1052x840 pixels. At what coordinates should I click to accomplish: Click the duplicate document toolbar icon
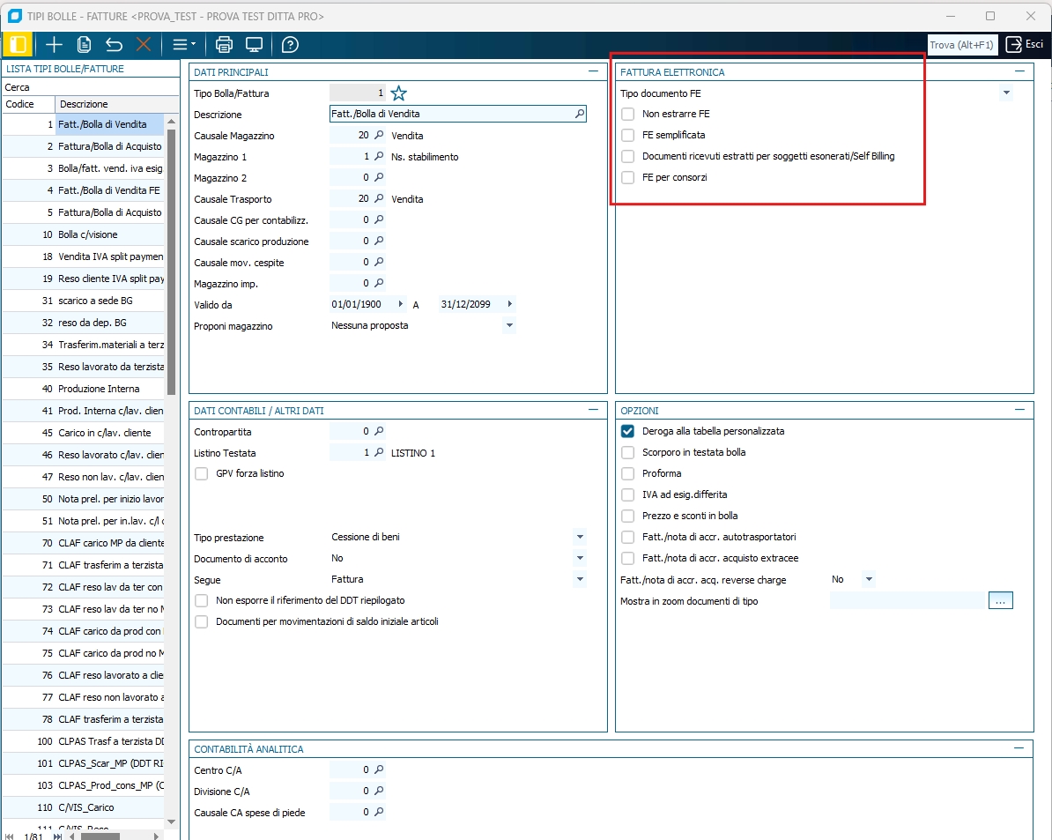pyautogui.click(x=84, y=45)
